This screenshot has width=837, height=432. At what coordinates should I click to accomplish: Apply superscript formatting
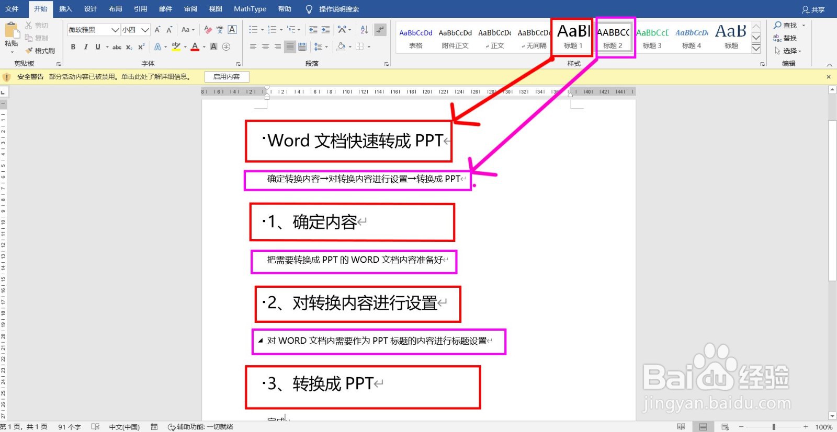(141, 47)
